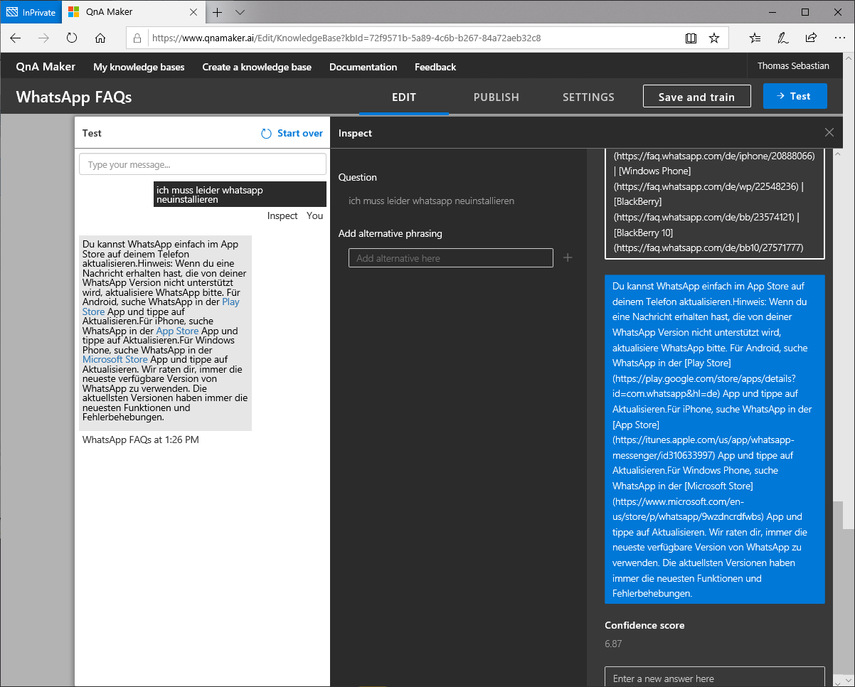Click plus icon to add alternative phrasing
Viewport: 855px width, 687px height.
568,257
